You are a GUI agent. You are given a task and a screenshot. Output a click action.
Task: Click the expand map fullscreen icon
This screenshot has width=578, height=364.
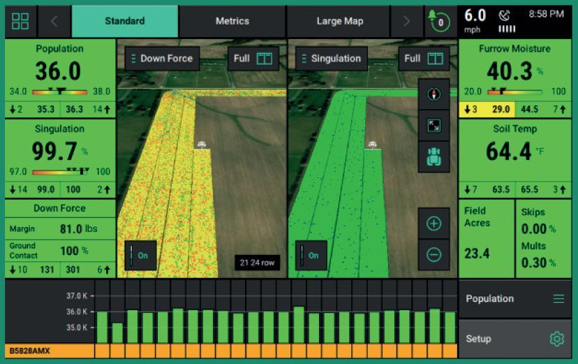click(433, 126)
